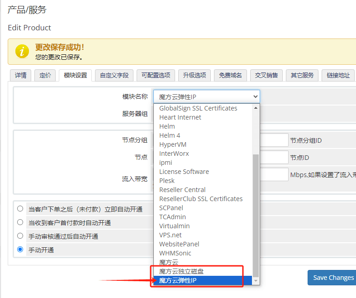Viewport: 356px width, 298px height.
Task: Click the module list scrollbar thumb
Action: [256, 216]
